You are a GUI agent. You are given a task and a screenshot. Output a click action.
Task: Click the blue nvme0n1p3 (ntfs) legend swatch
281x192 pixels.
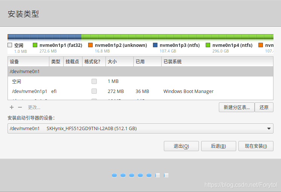tap(155, 45)
